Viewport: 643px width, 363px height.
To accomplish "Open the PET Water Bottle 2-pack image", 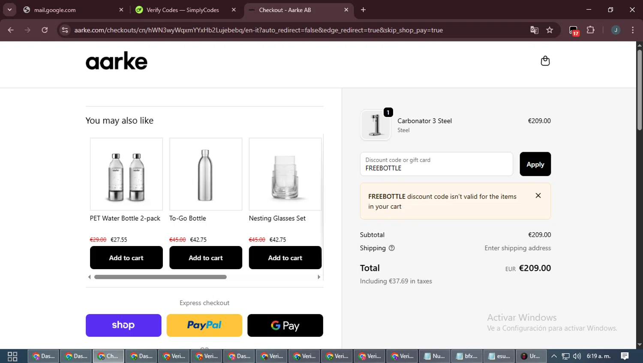I will [x=126, y=174].
